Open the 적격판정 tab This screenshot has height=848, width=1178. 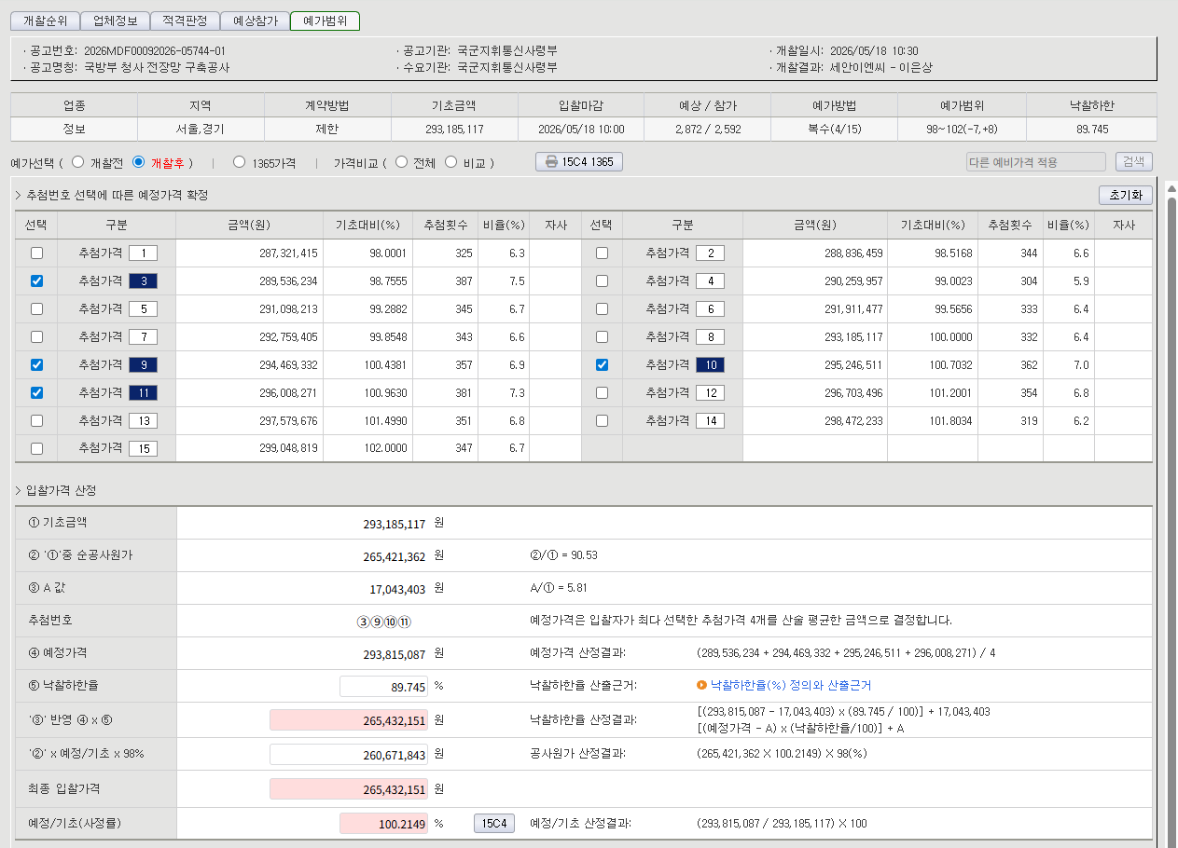pos(185,21)
